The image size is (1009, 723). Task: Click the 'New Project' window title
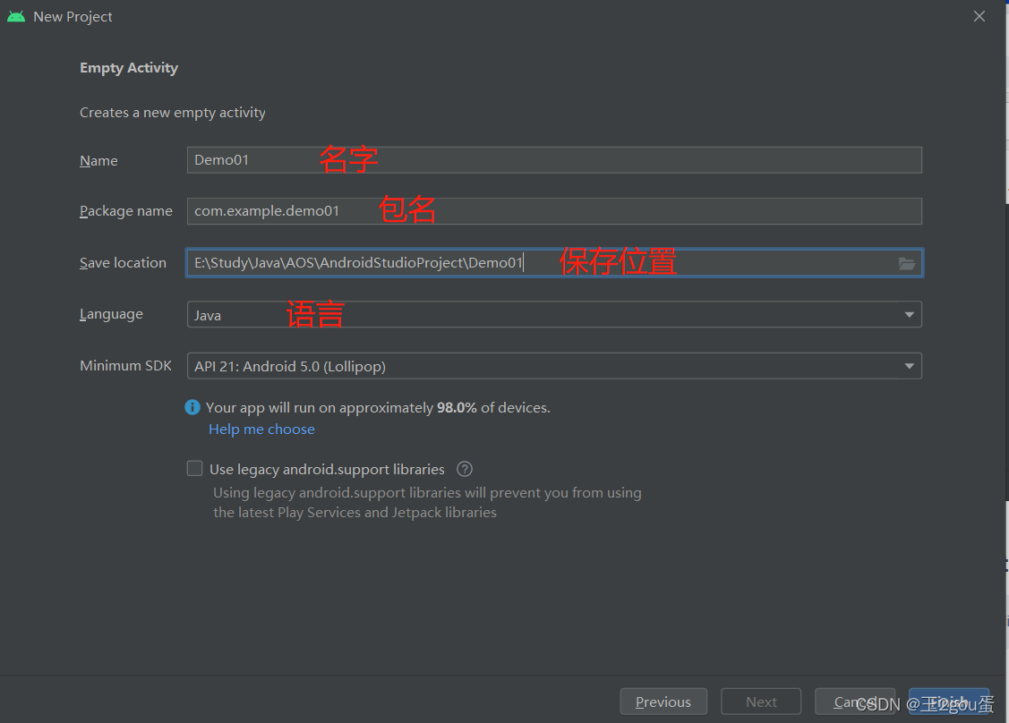coord(73,17)
